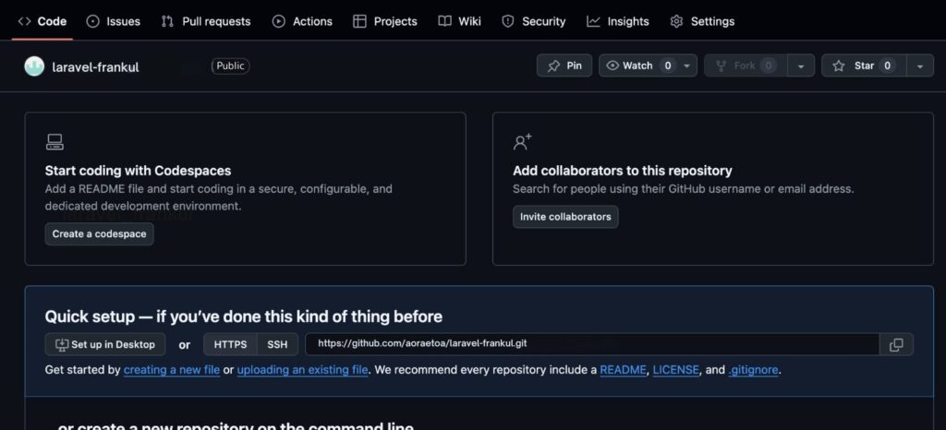Image resolution: width=946 pixels, height=430 pixels.
Task: Star this repository
Action: [864, 66]
